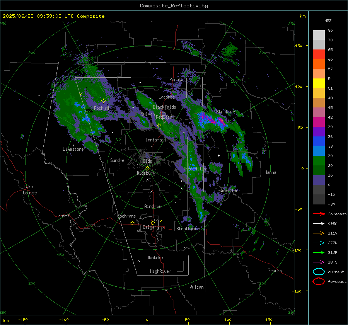Select the HighRiver label
The width and height of the screenshot is (348, 325).
click(160, 271)
